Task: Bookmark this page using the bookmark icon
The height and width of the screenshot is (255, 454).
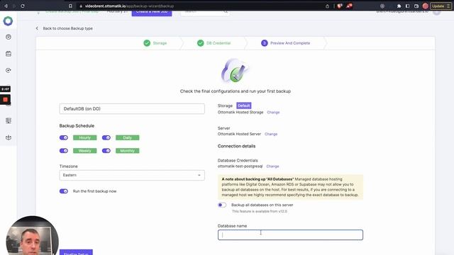Action: tap(70, 6)
